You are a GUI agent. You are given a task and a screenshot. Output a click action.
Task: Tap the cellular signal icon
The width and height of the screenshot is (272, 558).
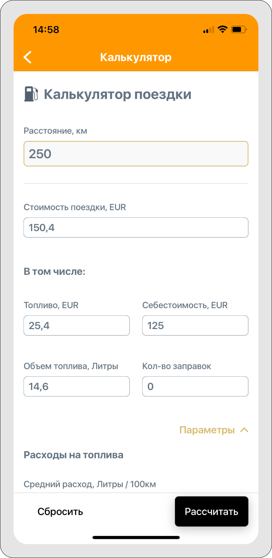(x=208, y=30)
